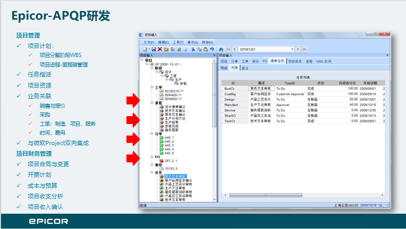The width and height of the screenshot is (406, 229).
Task: Collapse the 报价 tree node
Action: point(152,165)
